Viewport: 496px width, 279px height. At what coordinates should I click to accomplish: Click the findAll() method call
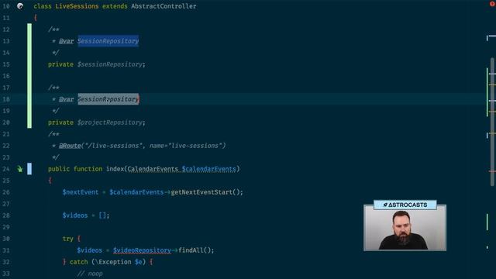(195, 250)
